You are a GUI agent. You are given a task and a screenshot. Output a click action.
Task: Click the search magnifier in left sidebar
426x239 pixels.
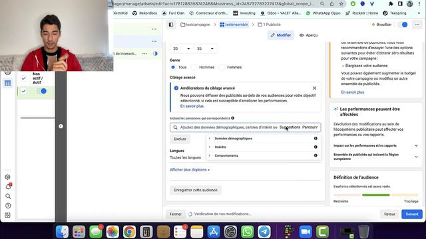point(8,196)
